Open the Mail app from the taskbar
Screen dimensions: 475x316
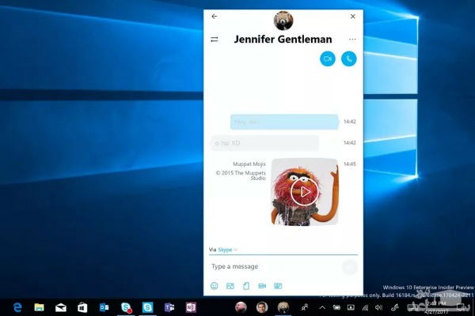coord(61,308)
